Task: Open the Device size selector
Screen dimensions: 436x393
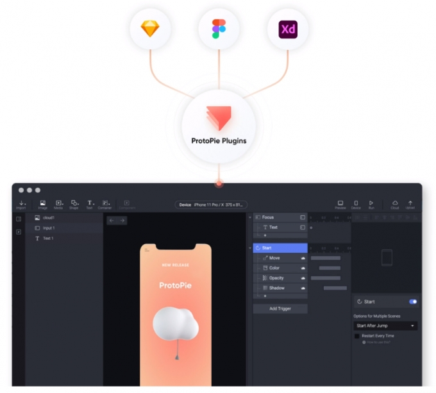Action: 211,205
